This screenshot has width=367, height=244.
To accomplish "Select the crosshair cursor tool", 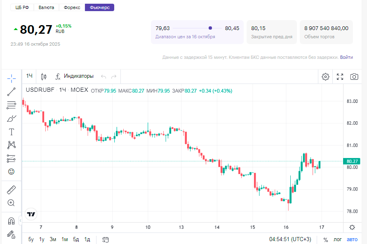I will [x=12, y=78].
